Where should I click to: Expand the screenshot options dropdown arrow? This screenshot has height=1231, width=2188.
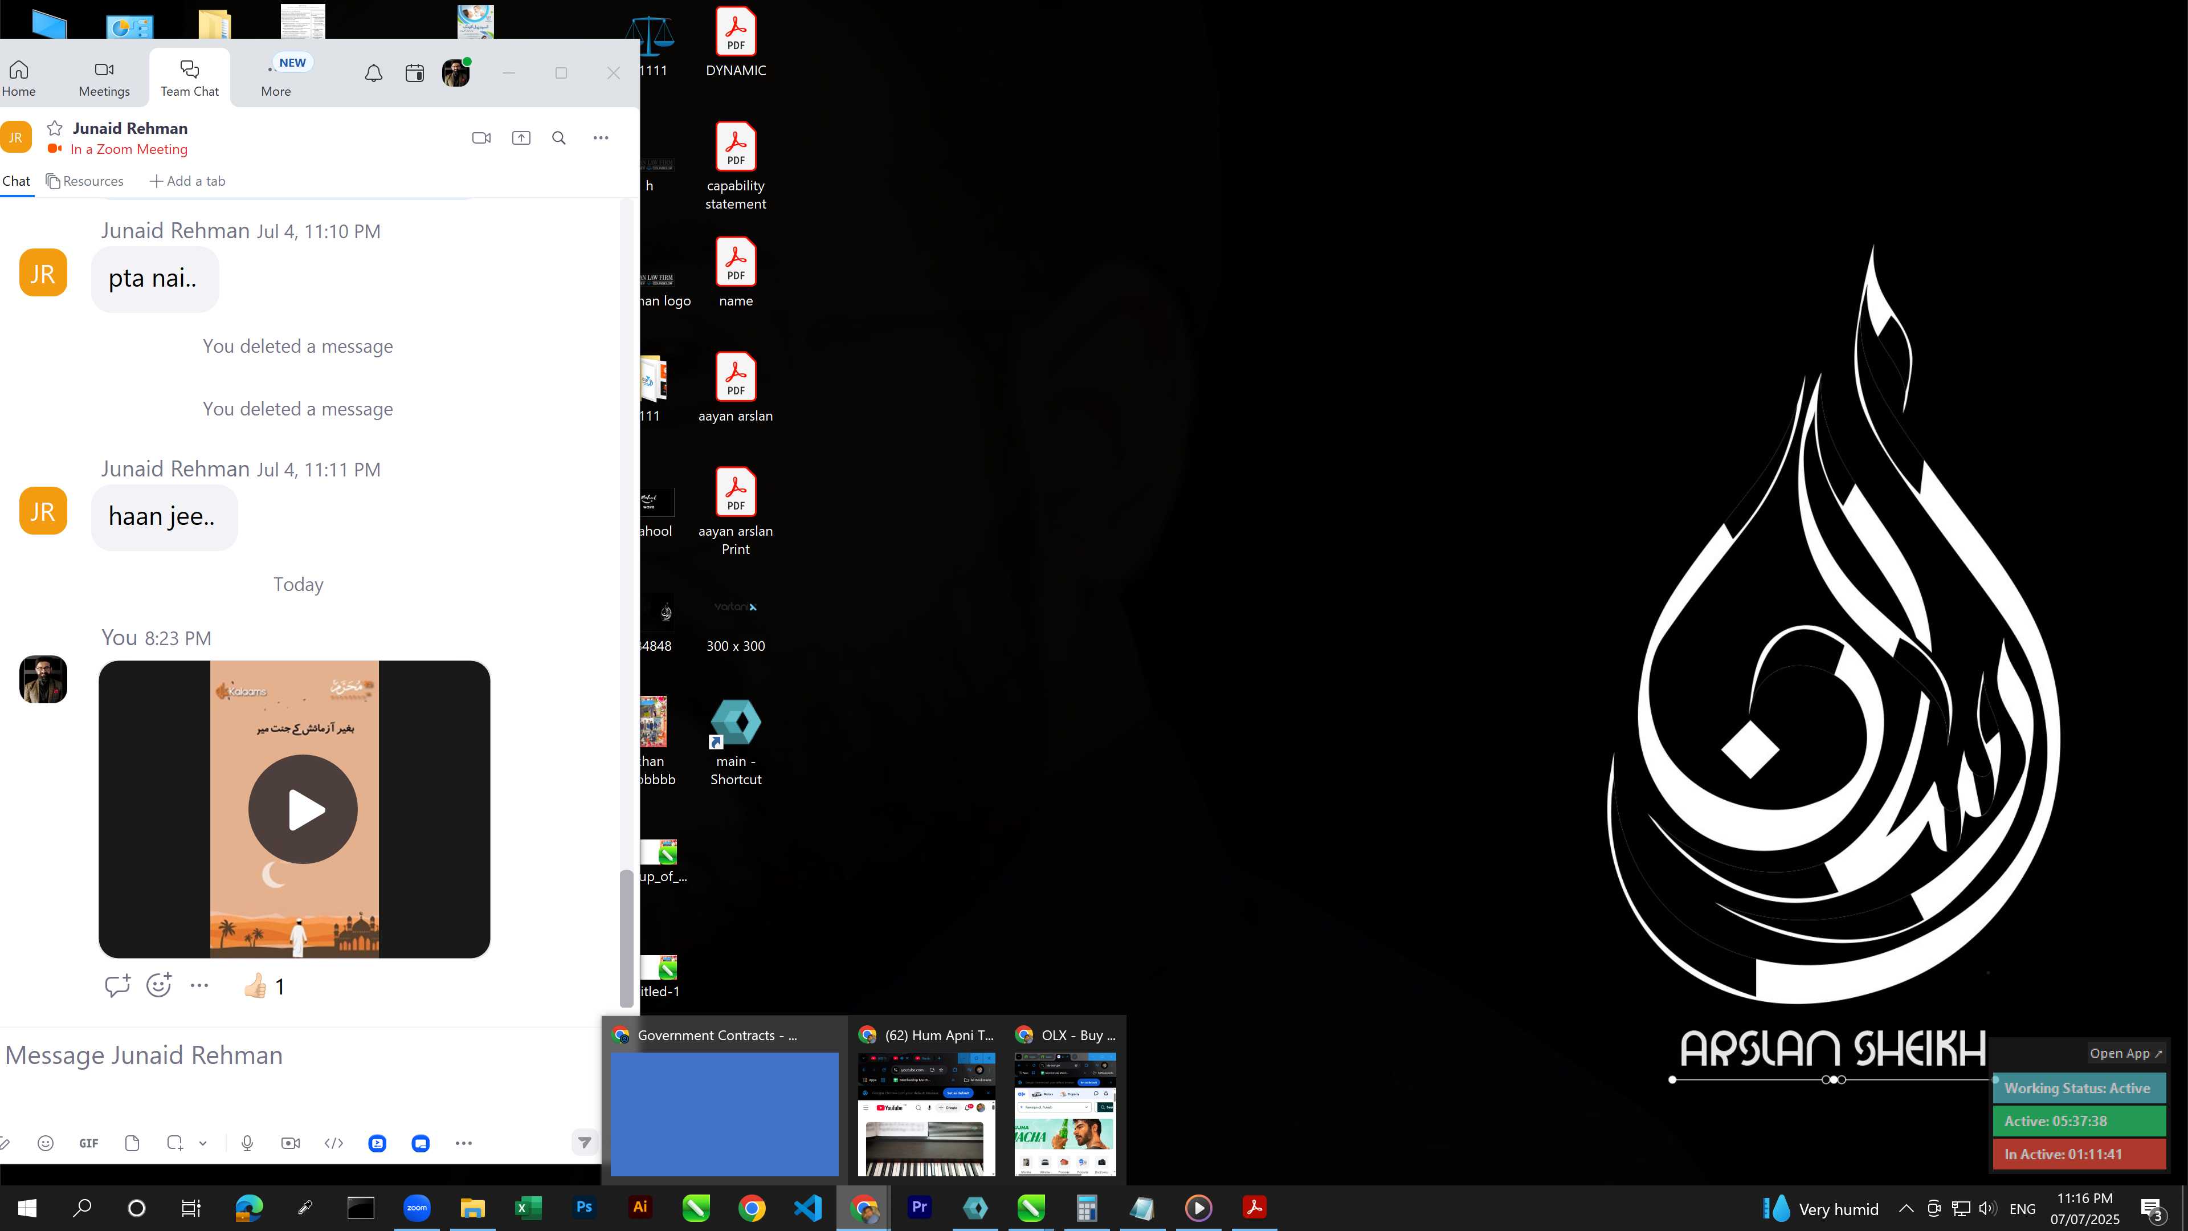[x=203, y=1143]
